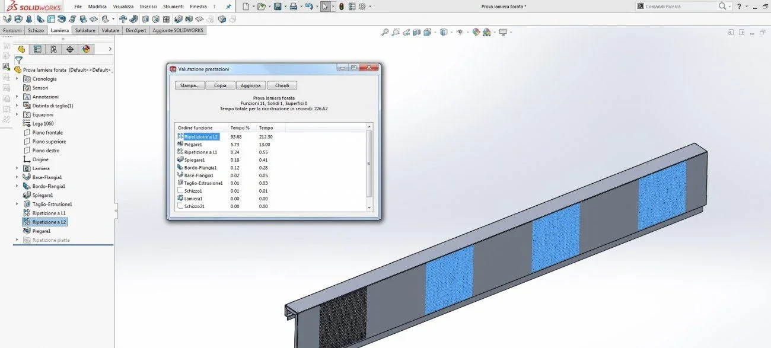Viewport: 771px width, 348px height.
Task: Open the dropdown arrow next to Save
Action: point(284,7)
